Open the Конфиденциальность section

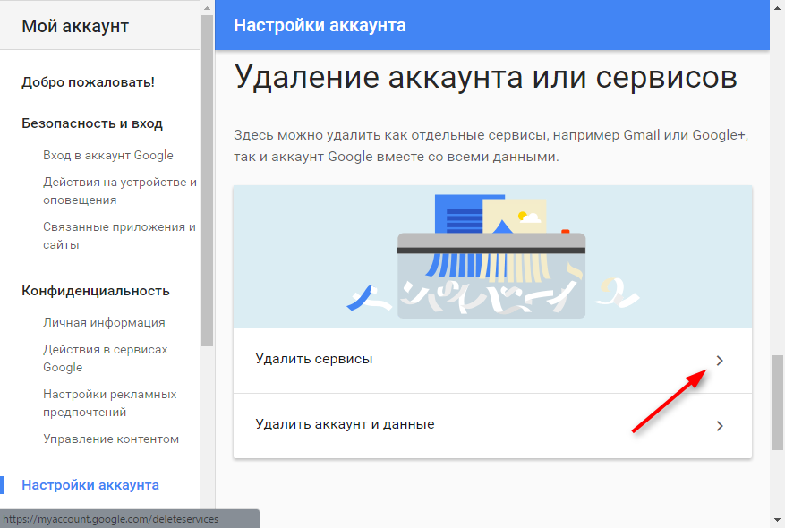(96, 291)
